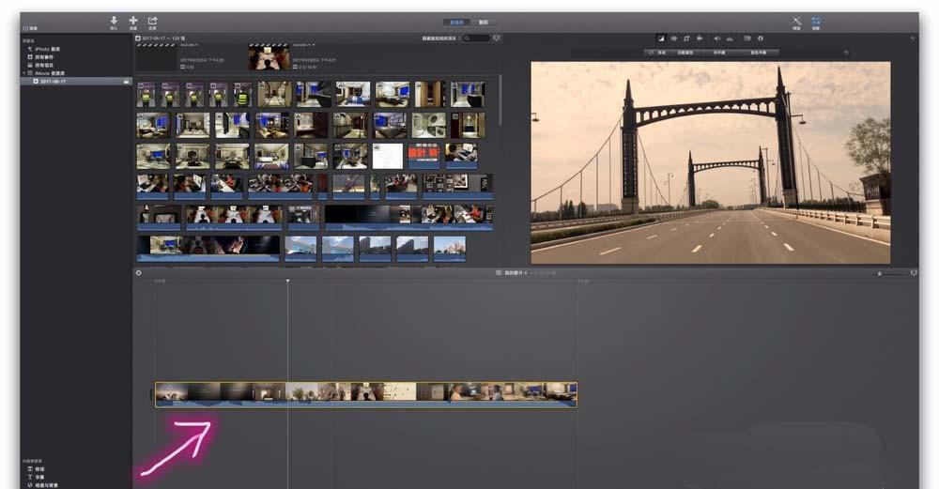Open the color correction palette tool
This screenshot has width=939, height=489.
click(x=674, y=38)
